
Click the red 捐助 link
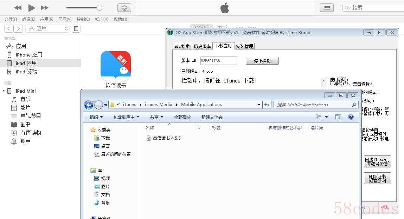tap(385, 207)
